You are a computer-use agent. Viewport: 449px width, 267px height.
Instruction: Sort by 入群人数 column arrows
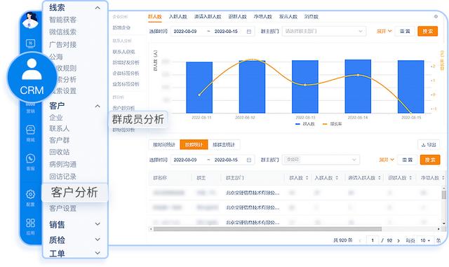point(337,178)
